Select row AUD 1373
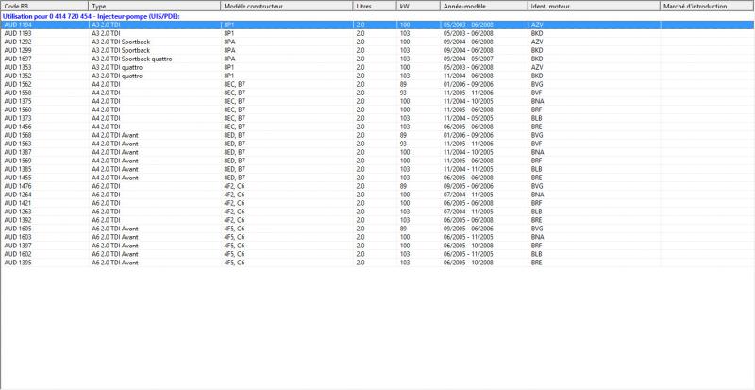 pyautogui.click(x=377, y=118)
